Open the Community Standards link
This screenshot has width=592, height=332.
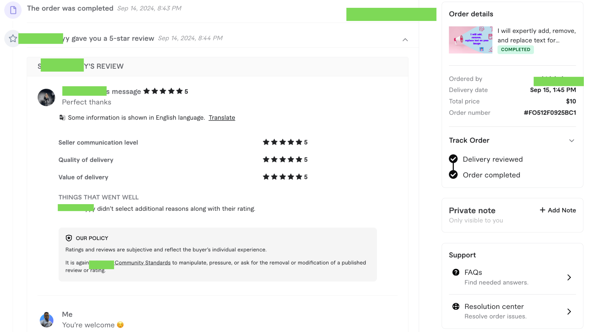(x=143, y=263)
